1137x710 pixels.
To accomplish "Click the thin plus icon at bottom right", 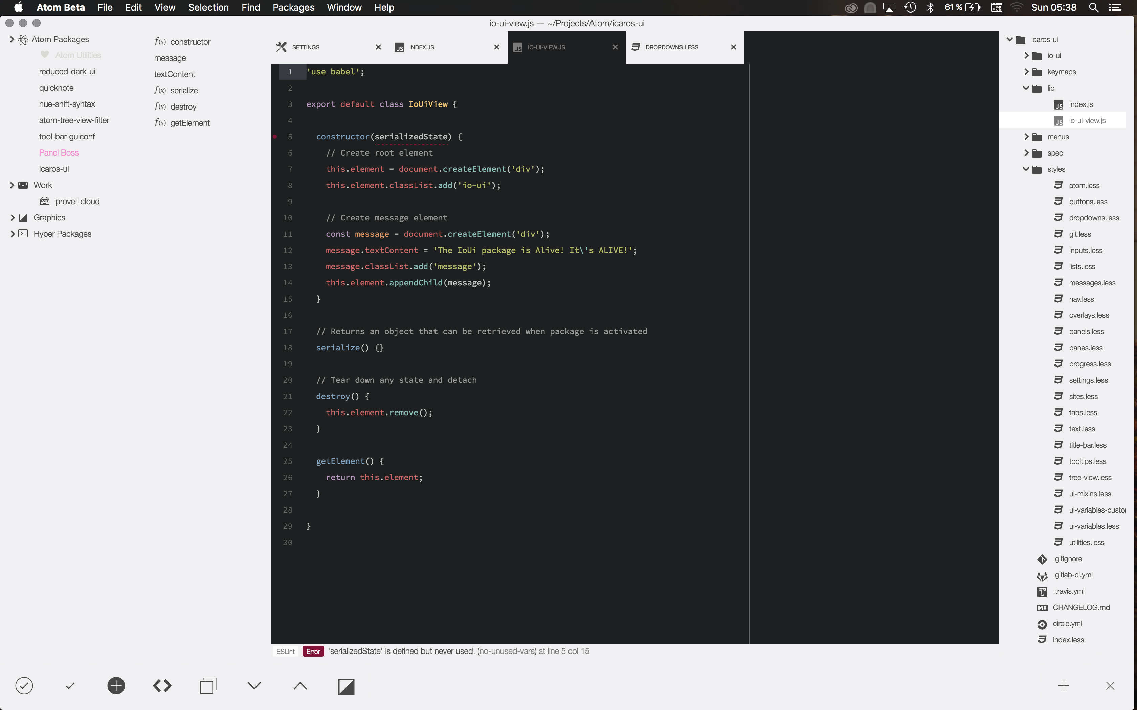I will click(x=1064, y=686).
